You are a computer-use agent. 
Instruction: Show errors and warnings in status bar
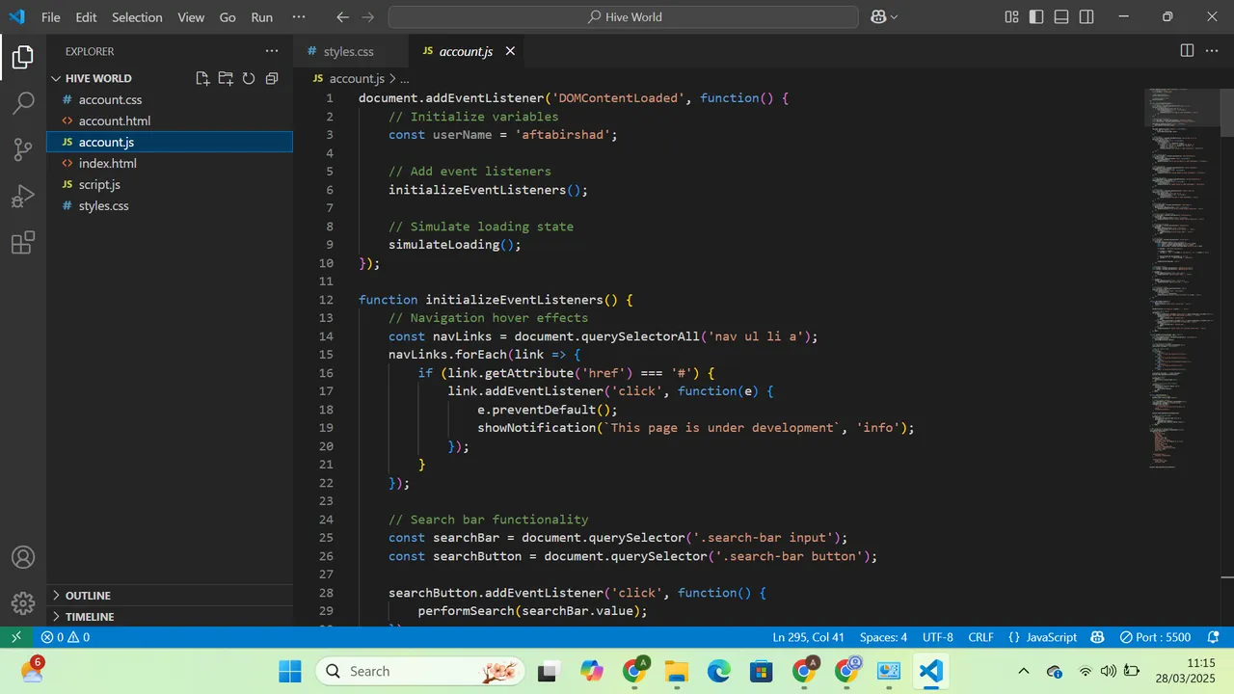click(66, 637)
